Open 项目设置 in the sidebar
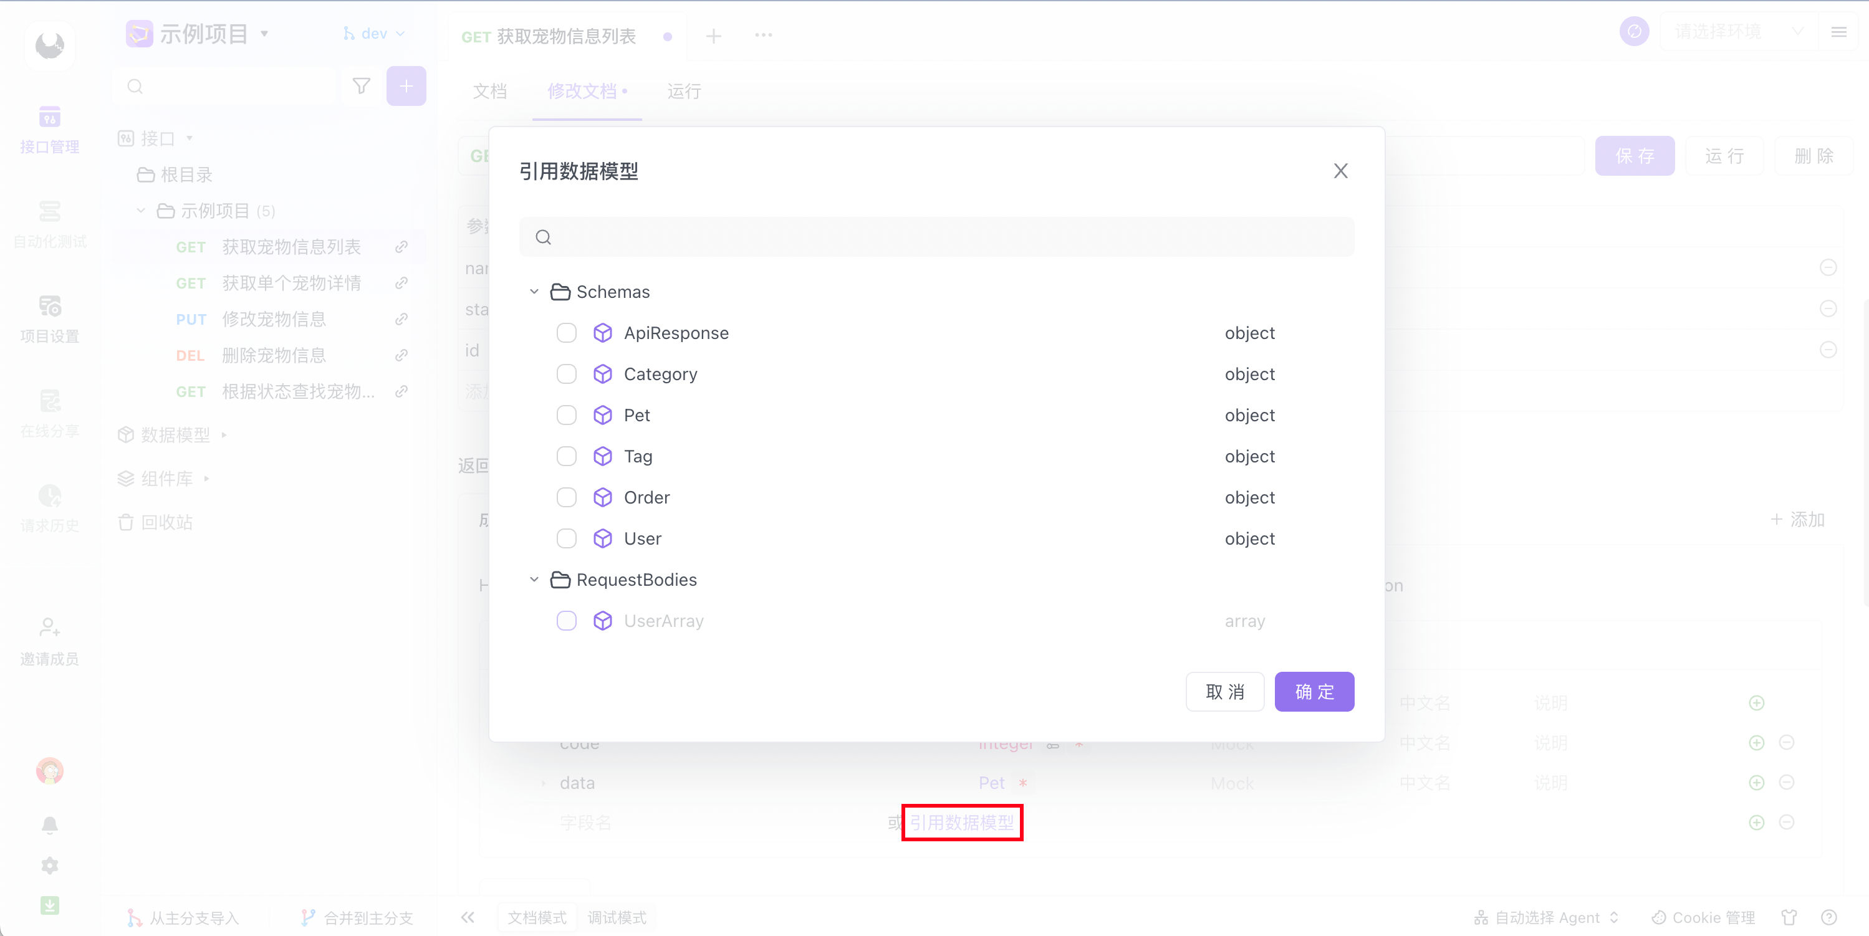 49,320
